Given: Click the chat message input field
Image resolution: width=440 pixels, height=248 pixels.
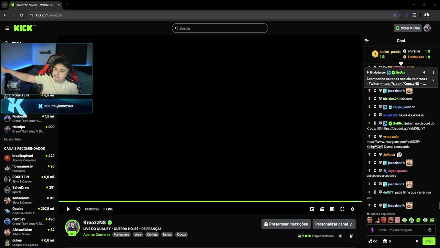Looking at the screenshot, I should tap(401, 230).
